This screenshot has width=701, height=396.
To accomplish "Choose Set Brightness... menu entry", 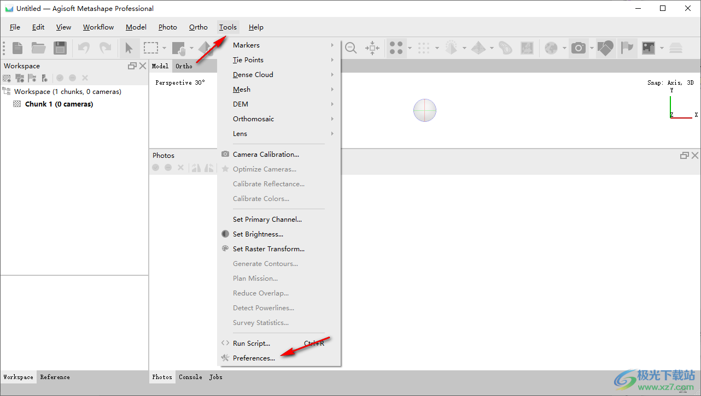I will click(x=279, y=234).
